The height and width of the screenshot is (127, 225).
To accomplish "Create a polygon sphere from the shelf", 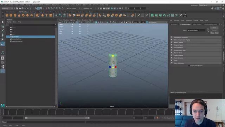I will click(7, 15).
